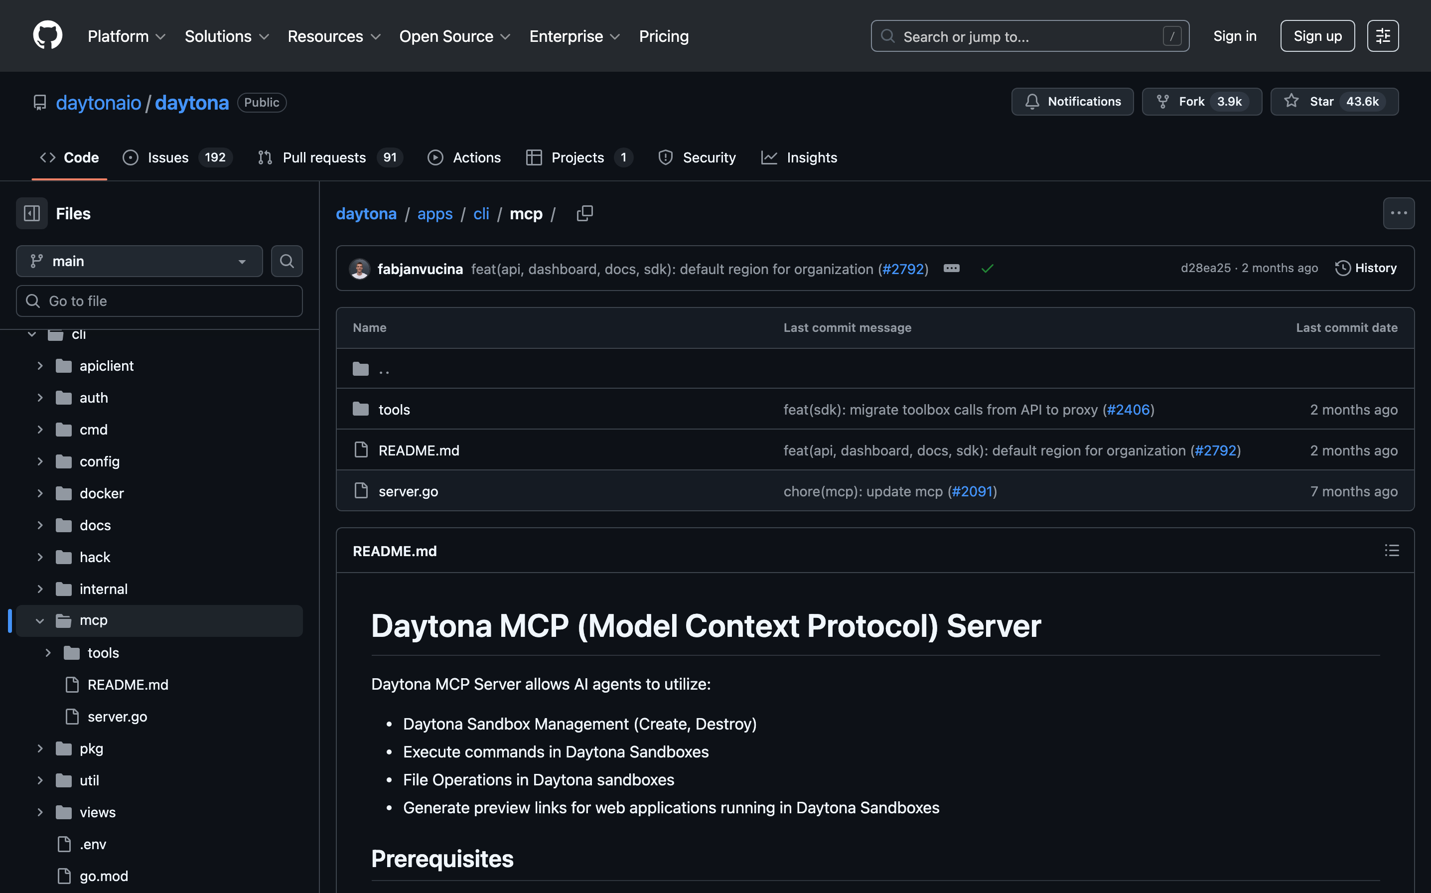This screenshot has width=1431, height=893.
Task: Open the Notifications bell button
Action: [x=1072, y=102]
